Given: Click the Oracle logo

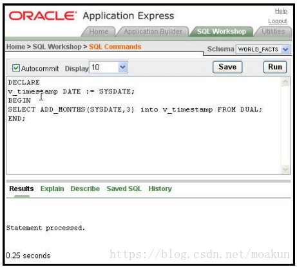Looking at the screenshot, I should pyautogui.click(x=43, y=16).
